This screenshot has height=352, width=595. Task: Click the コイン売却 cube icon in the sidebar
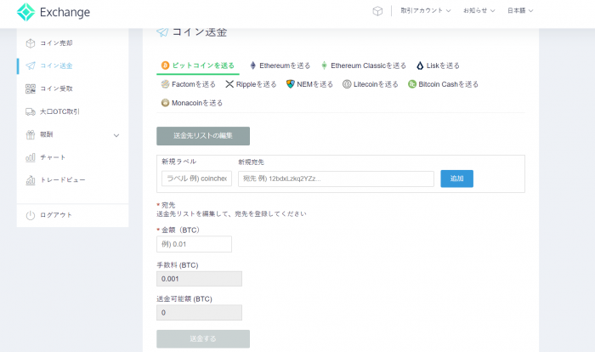tap(31, 43)
